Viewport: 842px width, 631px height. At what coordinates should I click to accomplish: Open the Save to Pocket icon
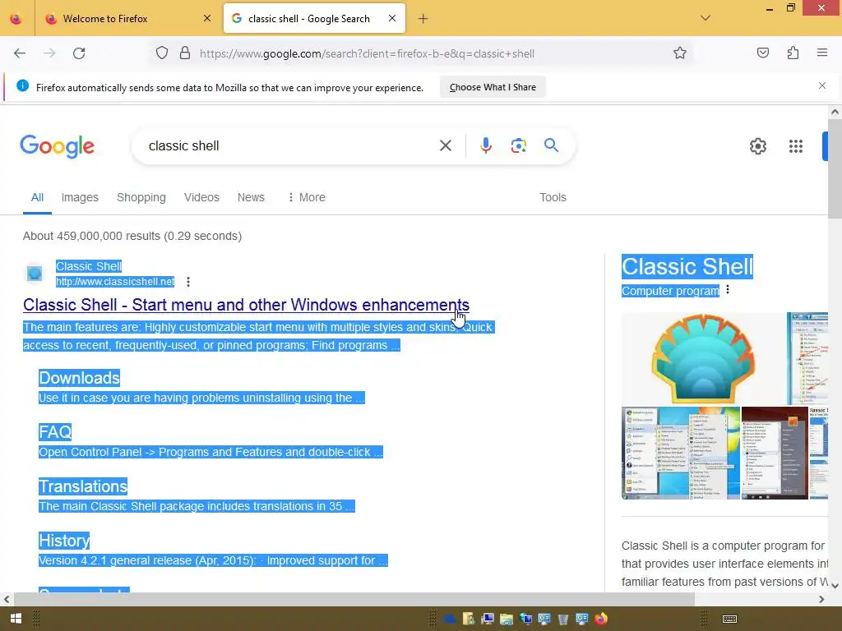click(762, 53)
